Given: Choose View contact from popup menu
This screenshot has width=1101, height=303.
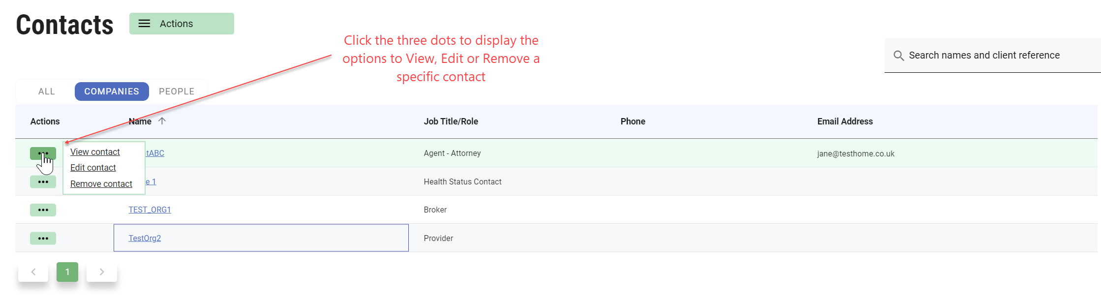Looking at the screenshot, I should click(x=95, y=152).
